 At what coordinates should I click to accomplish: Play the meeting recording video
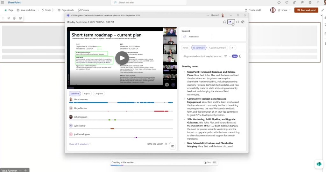pyautogui.click(x=122, y=58)
